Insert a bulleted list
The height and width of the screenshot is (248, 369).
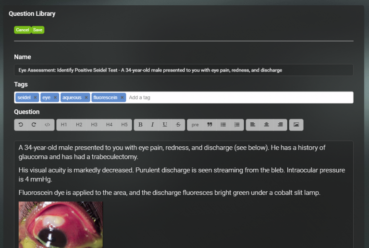(223, 125)
